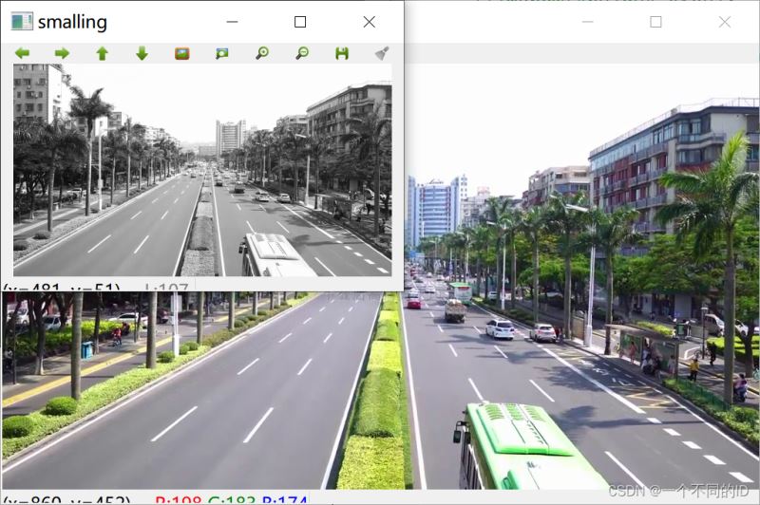Click the pan right green arrow
The width and height of the screenshot is (760, 505).
click(62, 53)
